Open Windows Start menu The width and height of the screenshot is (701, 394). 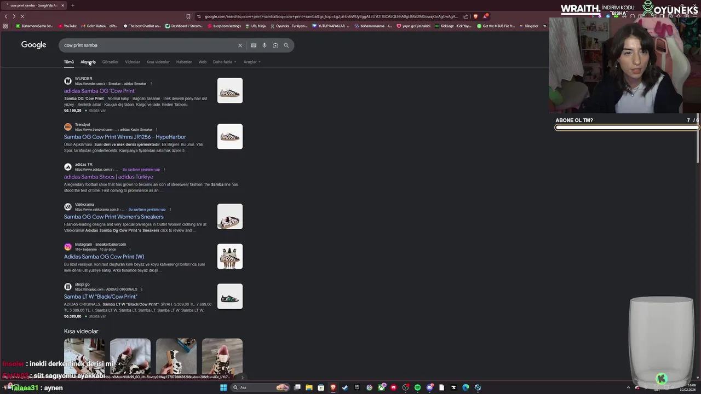(223, 387)
